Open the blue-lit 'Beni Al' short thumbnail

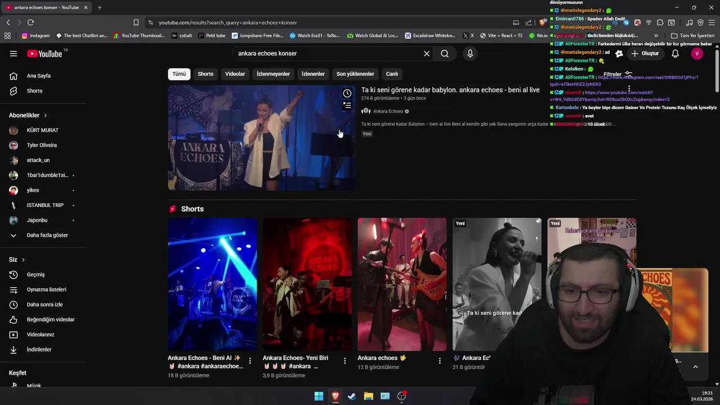212,285
